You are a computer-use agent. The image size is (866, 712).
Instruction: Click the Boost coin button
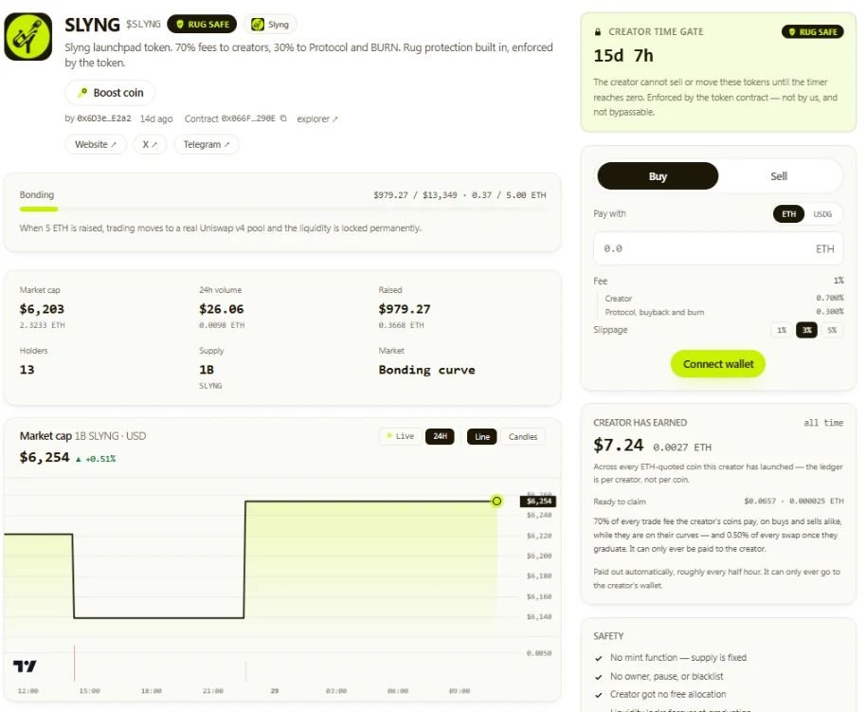(x=110, y=93)
